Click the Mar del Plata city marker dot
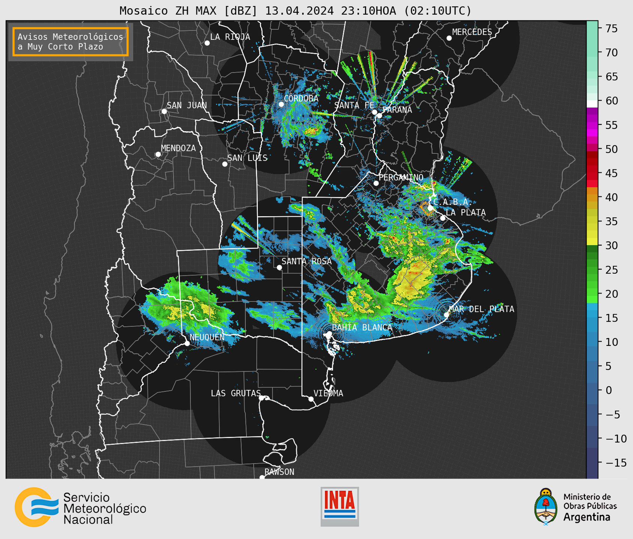Screen dimensions: 633x539 (x=447, y=315)
